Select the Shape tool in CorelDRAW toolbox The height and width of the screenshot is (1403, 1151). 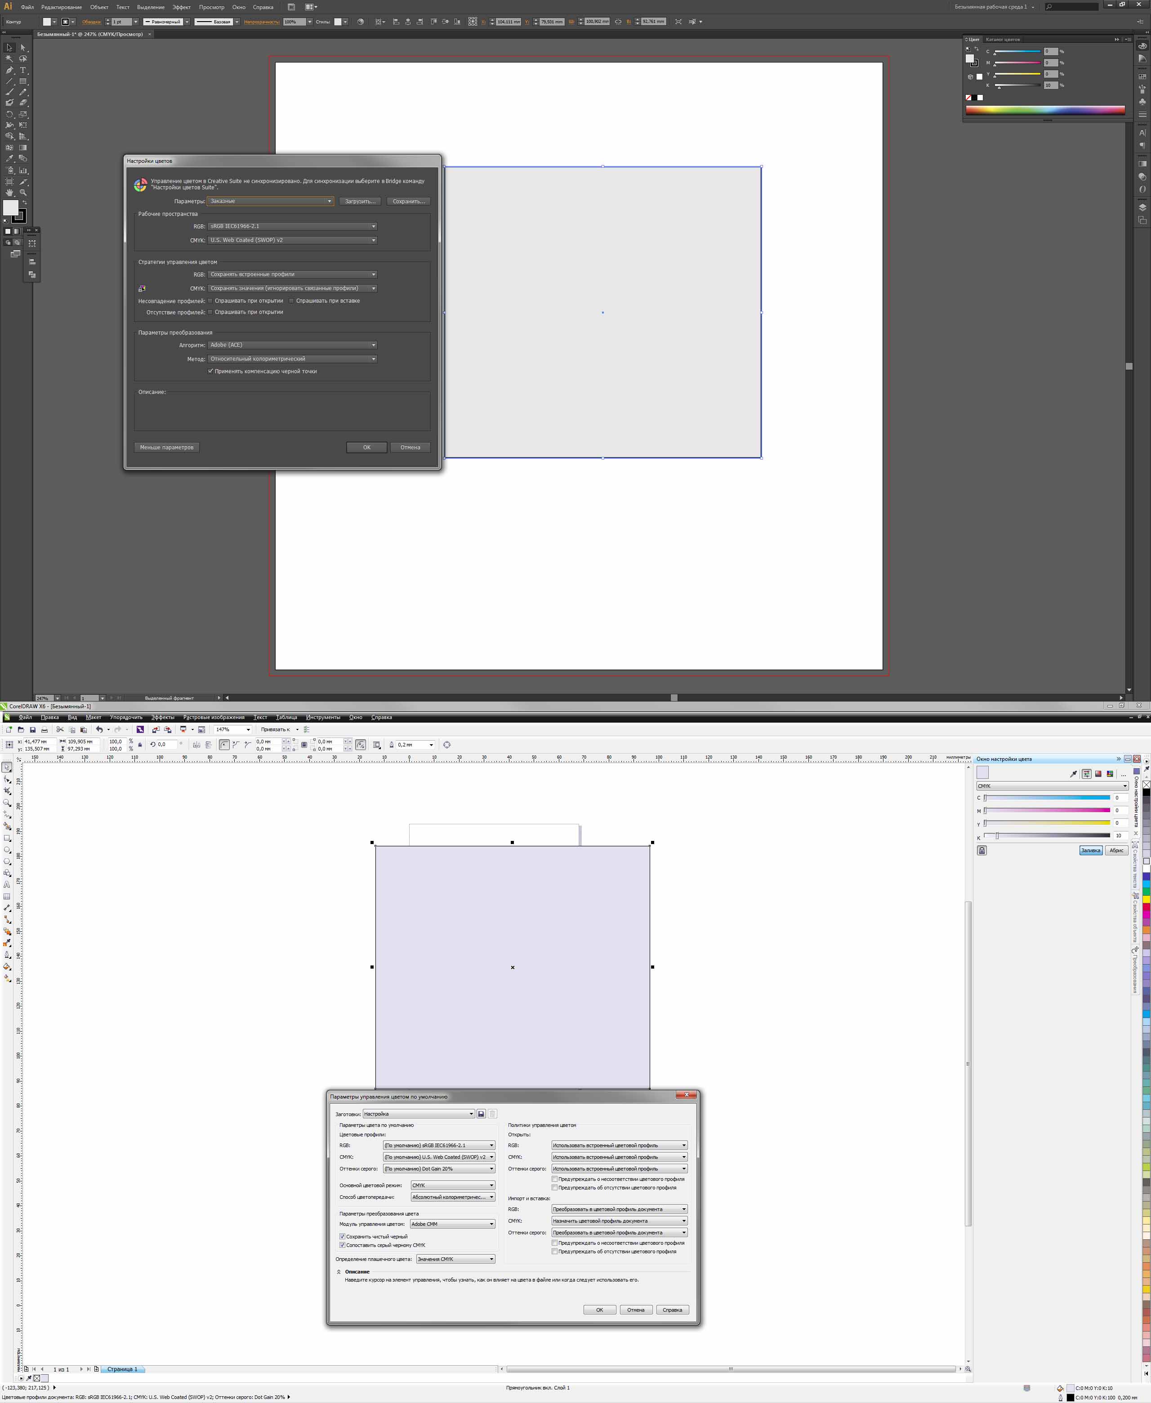click(7, 779)
